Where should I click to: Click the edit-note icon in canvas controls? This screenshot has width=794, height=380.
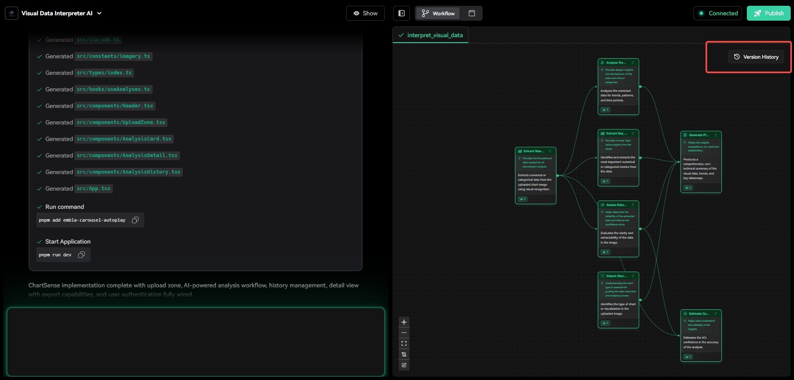[x=404, y=365]
